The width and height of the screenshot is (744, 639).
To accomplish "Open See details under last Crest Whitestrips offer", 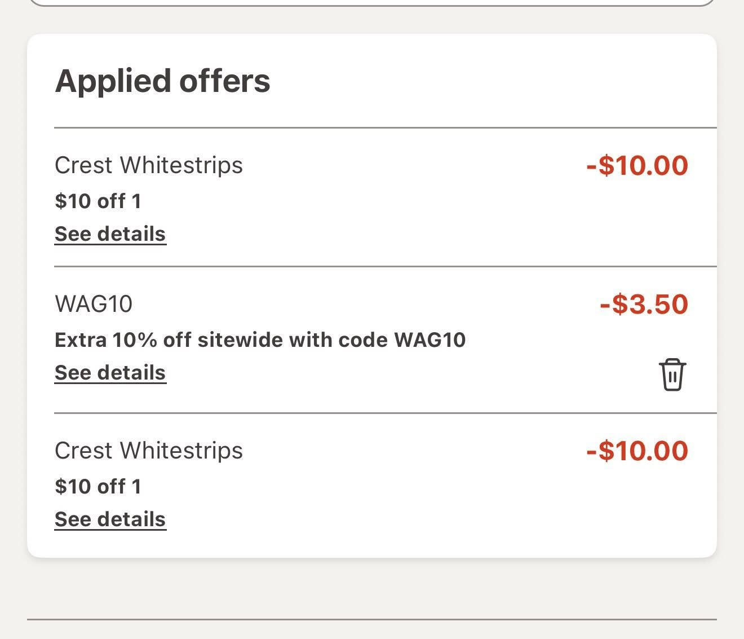I will coord(110,518).
